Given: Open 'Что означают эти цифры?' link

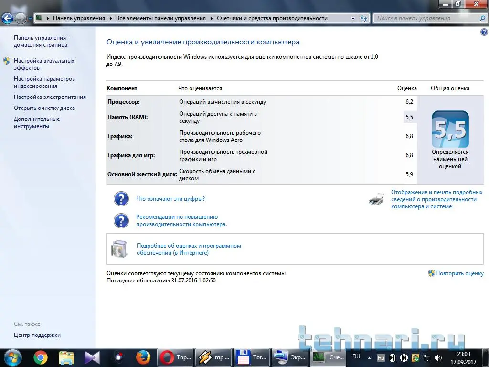Looking at the screenshot, I should tap(170, 199).
